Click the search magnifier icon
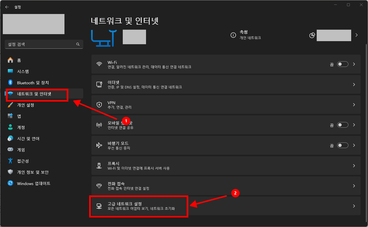The width and height of the screenshot is (368, 227). click(78, 44)
